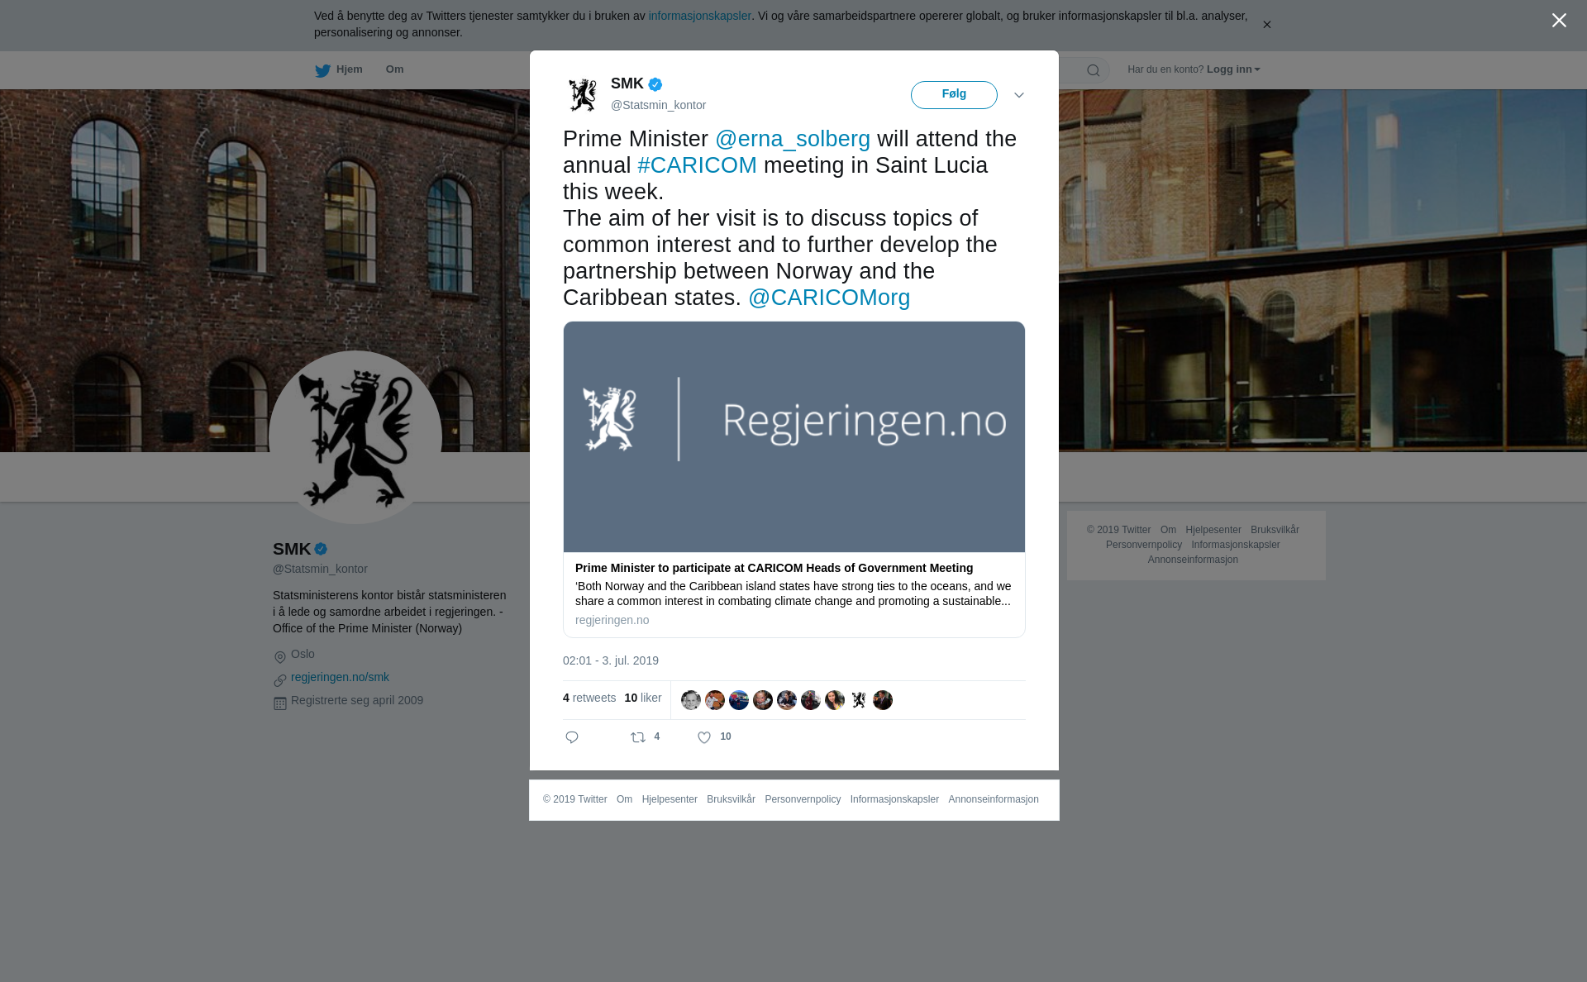Image resolution: width=1587 pixels, height=982 pixels.
Task: Click the Følg follow button
Action: [954, 95]
